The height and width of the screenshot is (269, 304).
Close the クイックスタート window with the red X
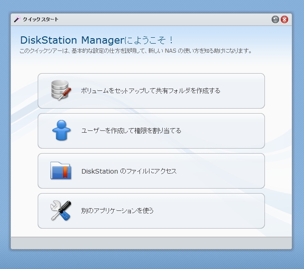click(x=284, y=20)
